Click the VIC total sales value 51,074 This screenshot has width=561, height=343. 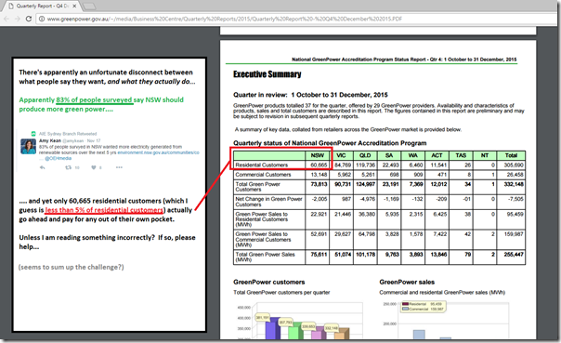(x=343, y=255)
